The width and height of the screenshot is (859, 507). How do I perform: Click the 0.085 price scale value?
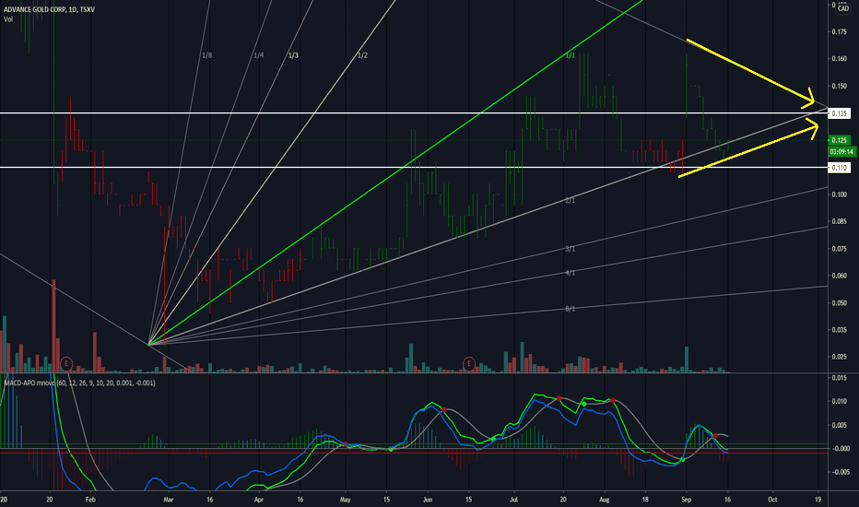[839, 221]
